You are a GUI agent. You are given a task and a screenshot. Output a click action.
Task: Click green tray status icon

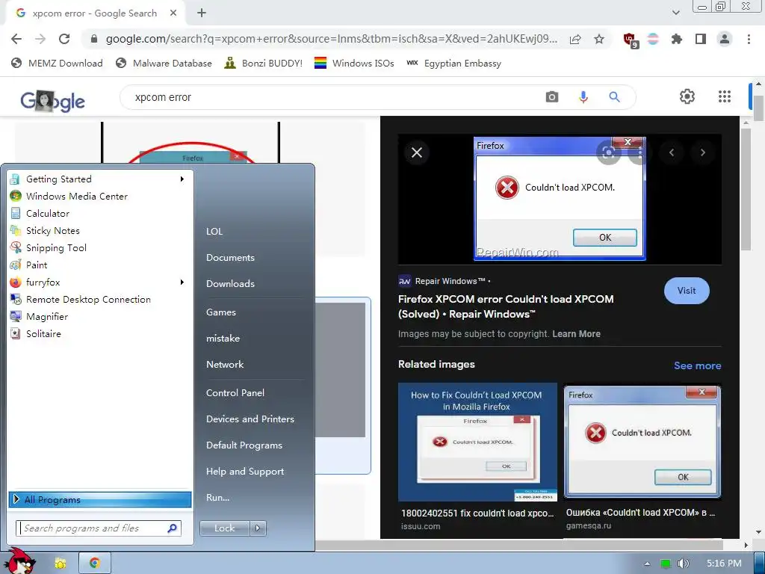click(665, 564)
